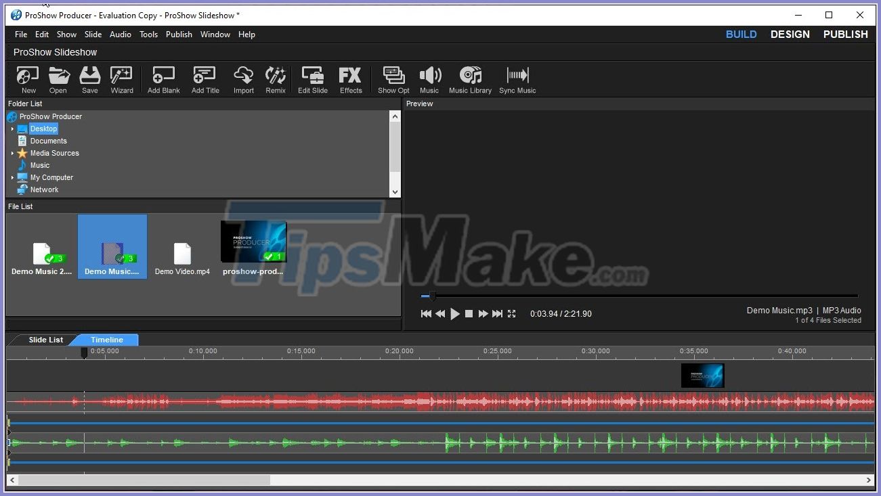
Task: Select the Add Blank slide icon
Action: (163, 79)
